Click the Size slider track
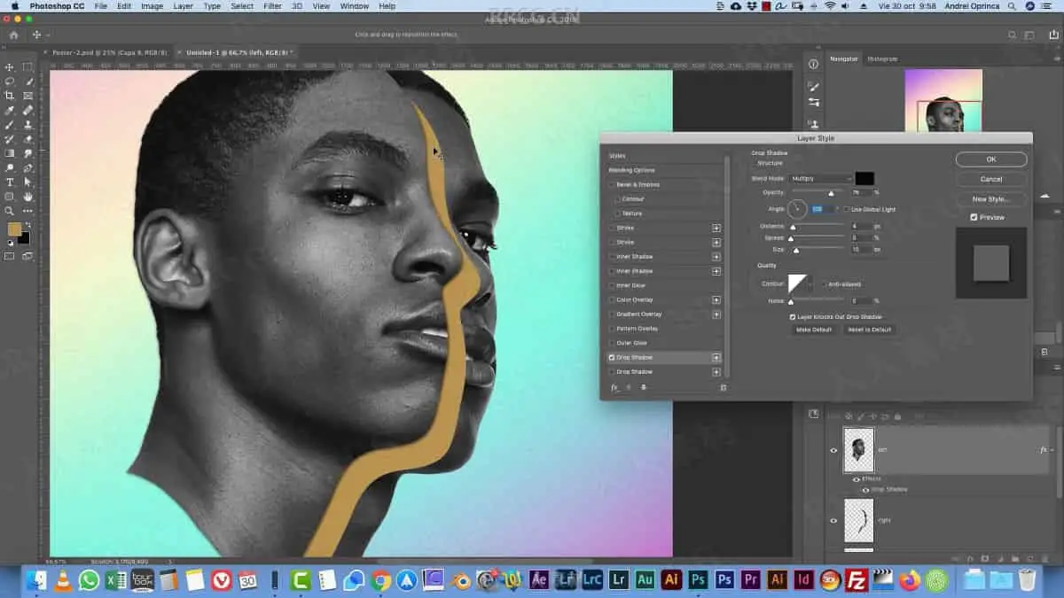The width and height of the screenshot is (1064, 598). pos(818,250)
